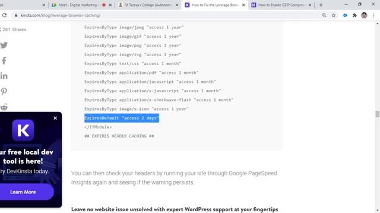Switch to the How to Enable GZIP Compression tab

pos(281,5)
